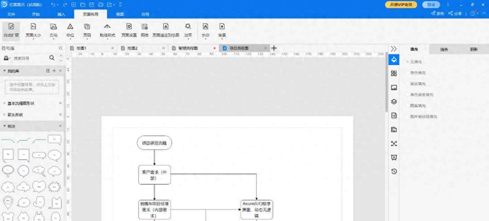Open the Jump Line Style (跳线样式) tool

click(107, 30)
